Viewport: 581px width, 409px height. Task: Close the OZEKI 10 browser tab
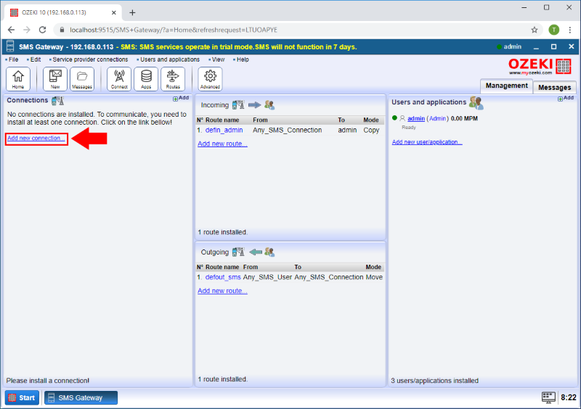pos(114,12)
